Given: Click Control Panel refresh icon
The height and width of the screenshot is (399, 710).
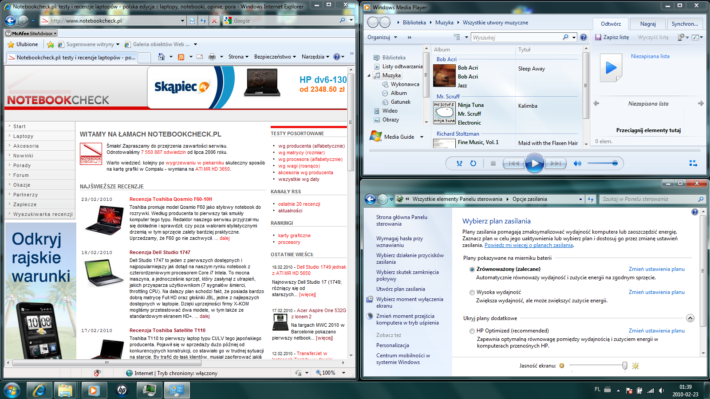Looking at the screenshot, I should pos(591,199).
